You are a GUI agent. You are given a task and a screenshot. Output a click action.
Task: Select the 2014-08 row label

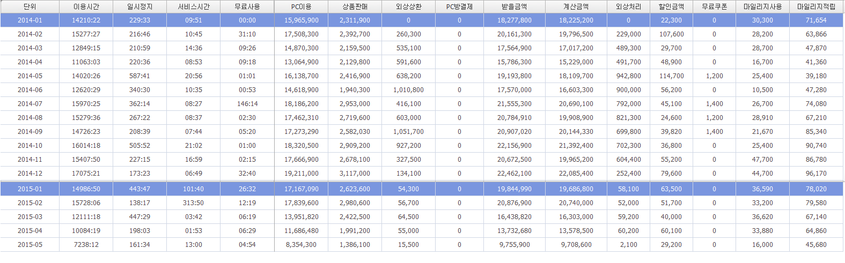pyautogui.click(x=30, y=118)
